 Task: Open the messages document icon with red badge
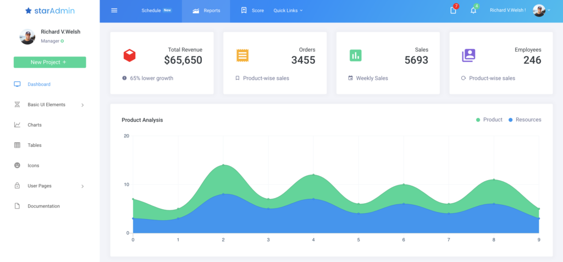(x=453, y=10)
